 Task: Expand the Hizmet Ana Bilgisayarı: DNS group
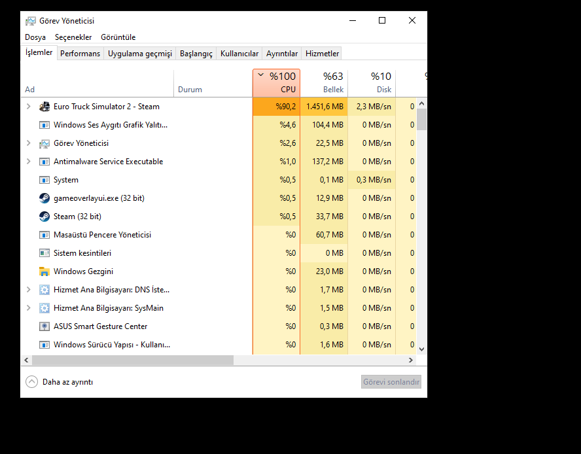(x=29, y=289)
